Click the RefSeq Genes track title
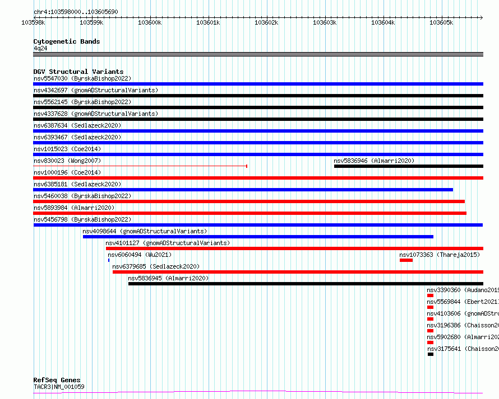 point(57,380)
